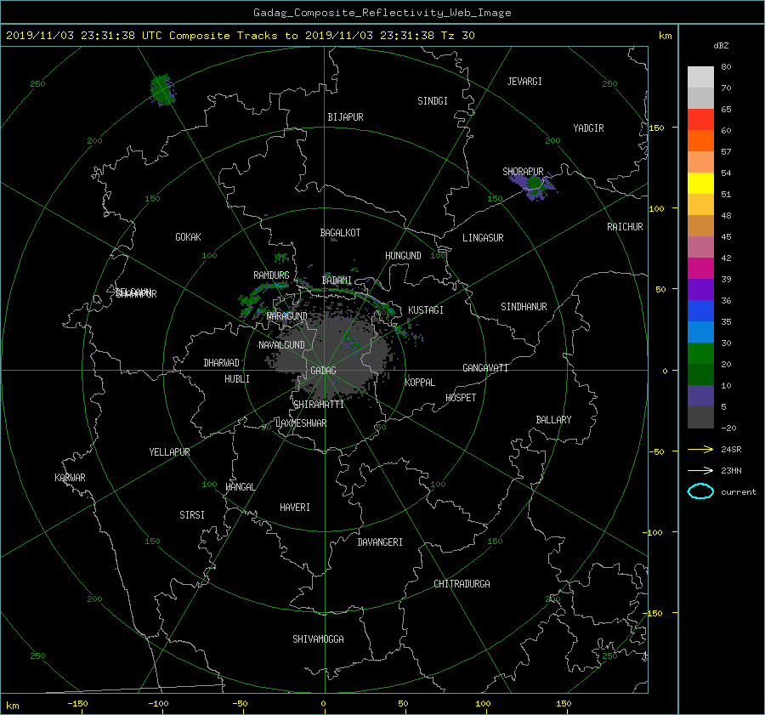The height and width of the screenshot is (715, 765).
Task: Click the YADGIR city label
Action: coord(588,128)
